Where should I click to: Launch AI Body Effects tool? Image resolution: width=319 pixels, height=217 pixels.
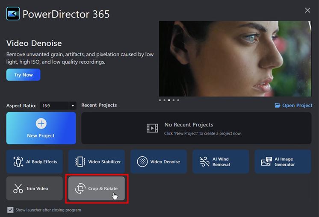point(35,161)
